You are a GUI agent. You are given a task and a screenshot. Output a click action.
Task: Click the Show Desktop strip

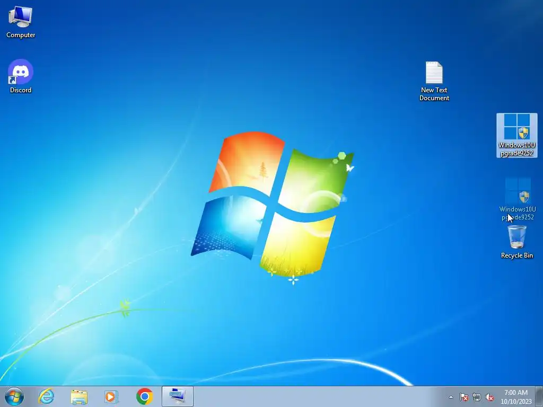pos(539,396)
